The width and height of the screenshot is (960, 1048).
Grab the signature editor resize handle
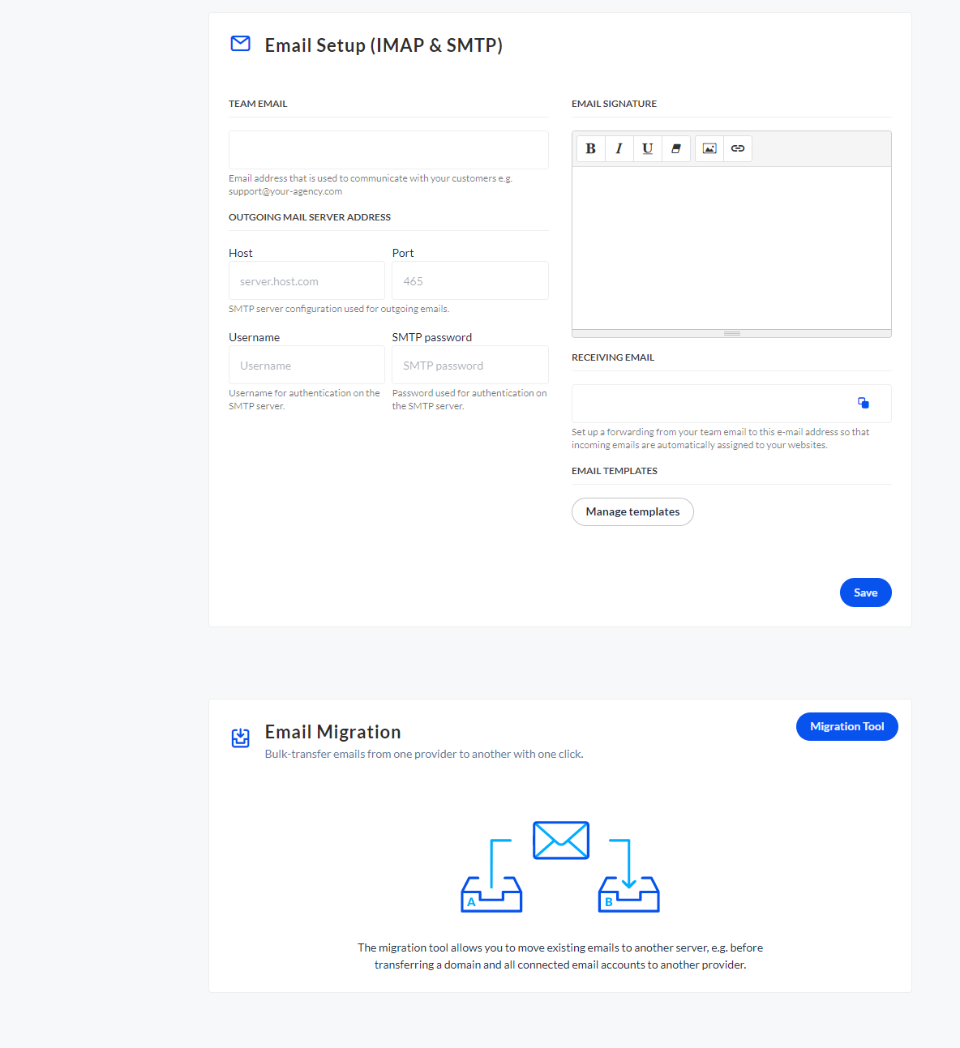(732, 334)
